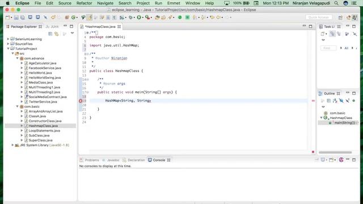Click the green Run play icon
This screenshot has width=363, height=204.
point(139,18)
